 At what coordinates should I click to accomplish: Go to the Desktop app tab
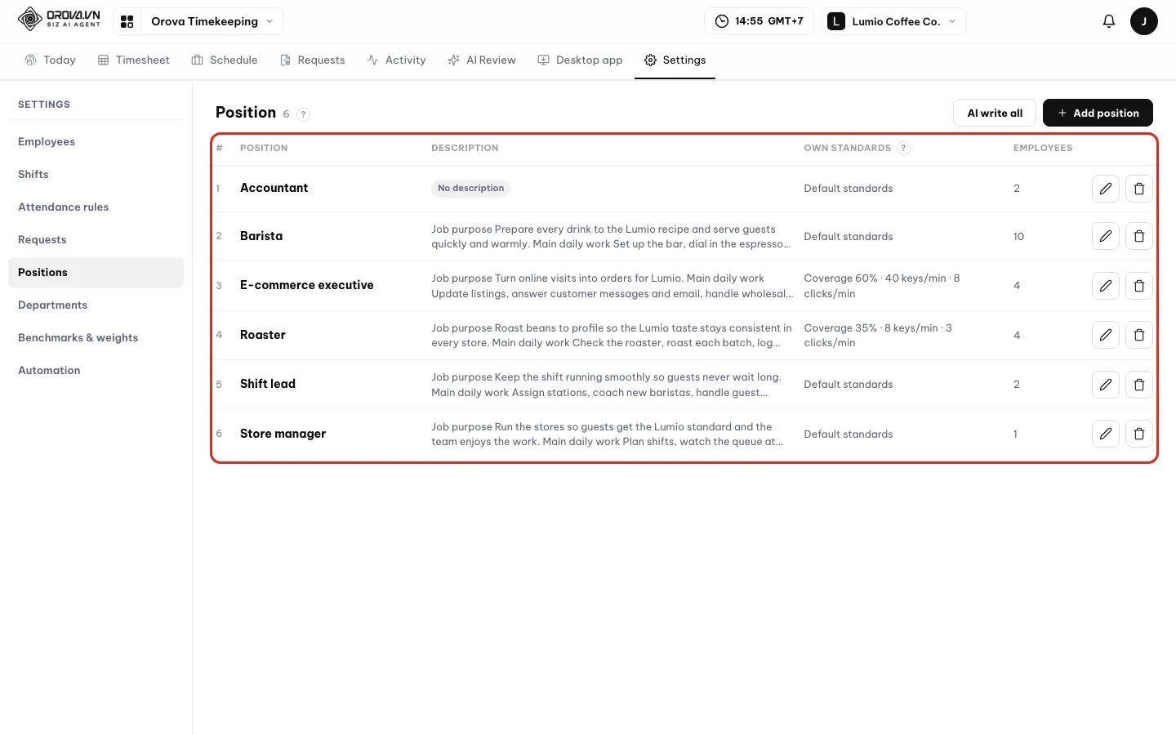click(x=580, y=60)
